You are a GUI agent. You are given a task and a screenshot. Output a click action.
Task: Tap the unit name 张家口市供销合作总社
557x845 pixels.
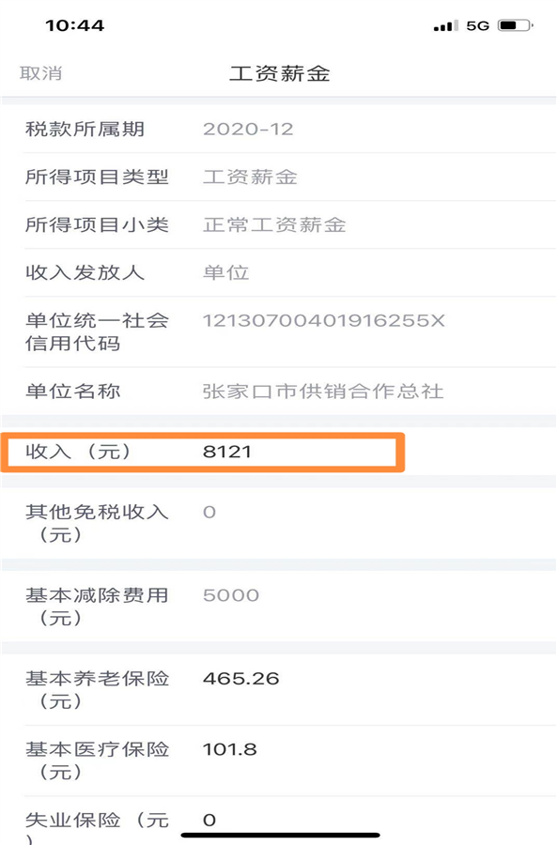(x=323, y=392)
